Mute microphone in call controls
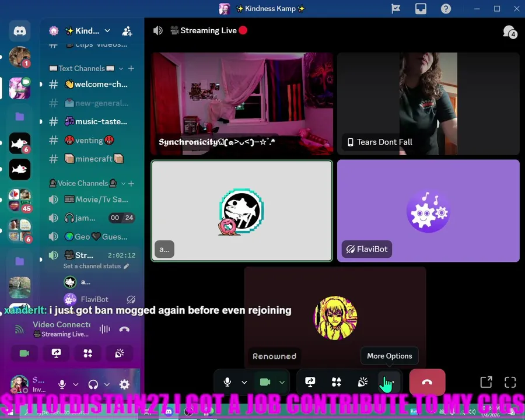 [x=228, y=382]
